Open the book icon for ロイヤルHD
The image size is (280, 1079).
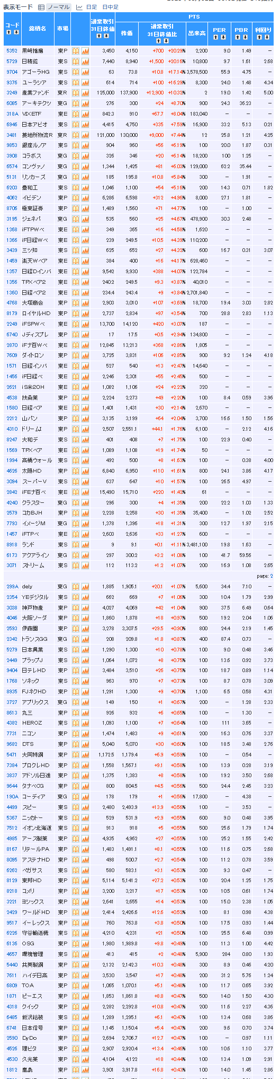[76, 314]
